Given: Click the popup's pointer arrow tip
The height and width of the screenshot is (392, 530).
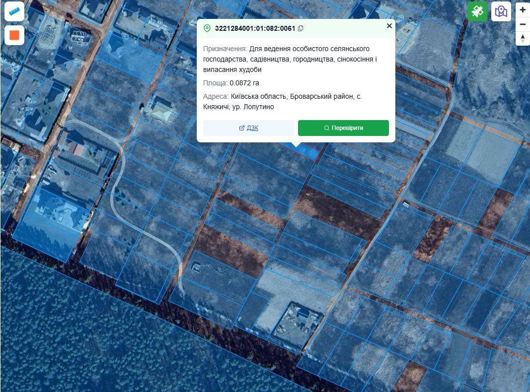Looking at the screenshot, I should 296,145.
